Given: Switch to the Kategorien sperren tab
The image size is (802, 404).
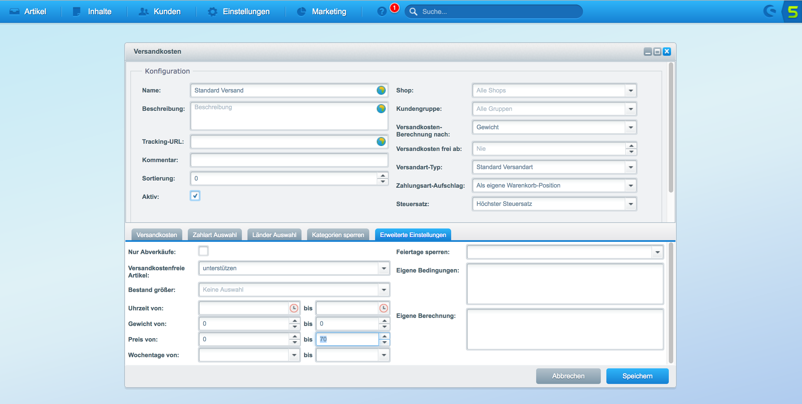Looking at the screenshot, I should pos(338,235).
